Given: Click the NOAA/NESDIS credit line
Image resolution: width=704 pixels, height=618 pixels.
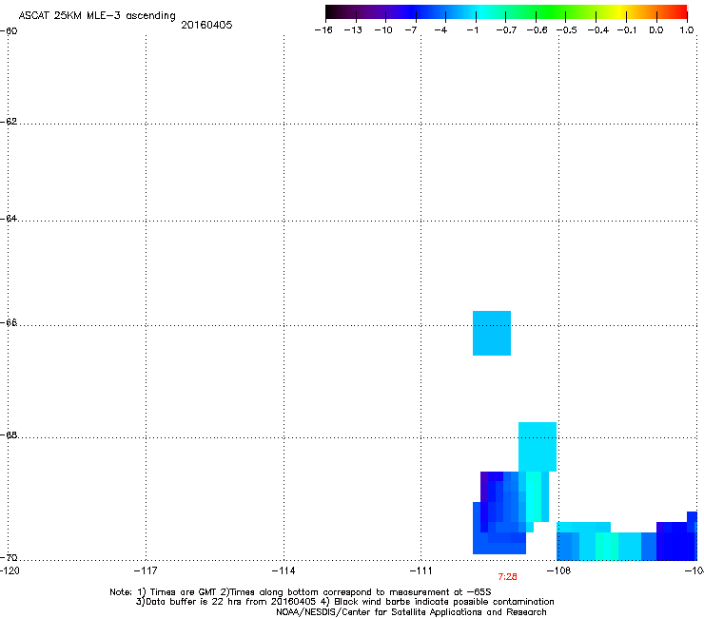Looking at the screenshot, I should coord(411,612).
